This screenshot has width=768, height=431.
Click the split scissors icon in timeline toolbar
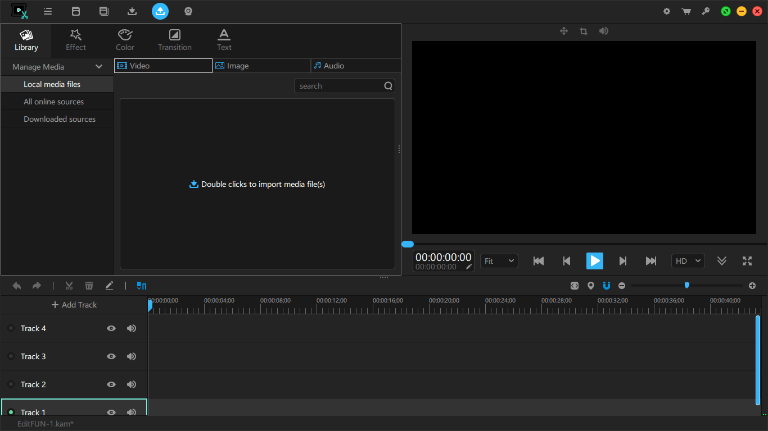click(x=69, y=286)
